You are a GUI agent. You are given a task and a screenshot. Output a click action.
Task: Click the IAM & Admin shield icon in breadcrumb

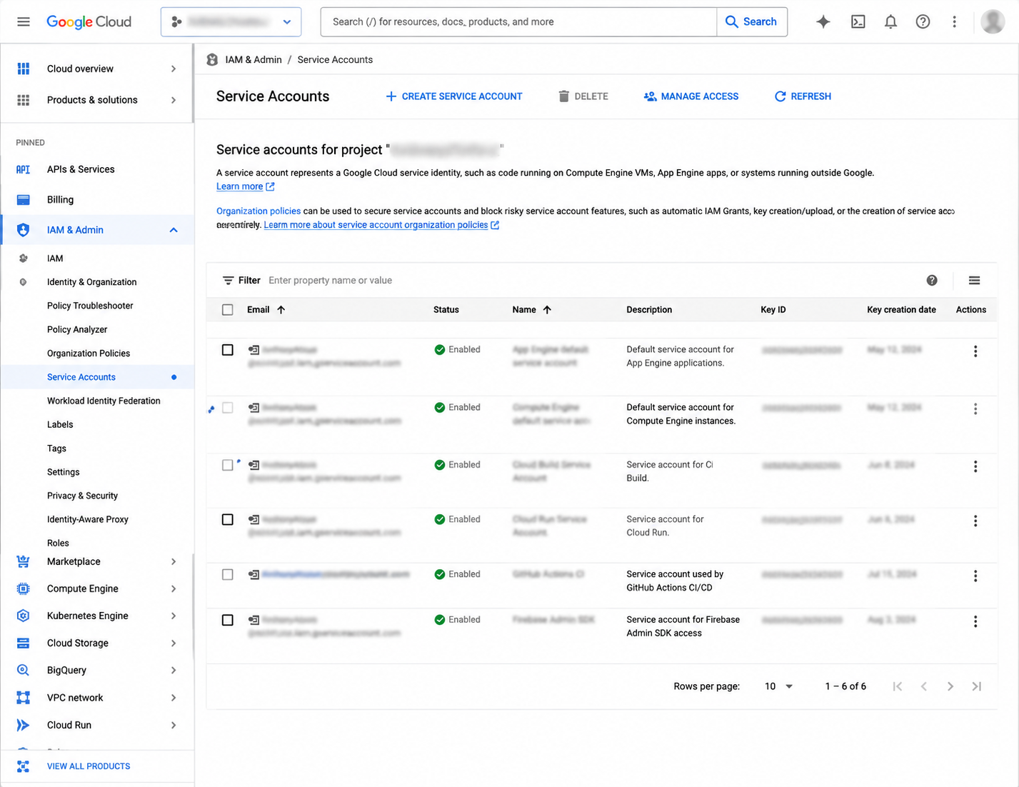[212, 60]
